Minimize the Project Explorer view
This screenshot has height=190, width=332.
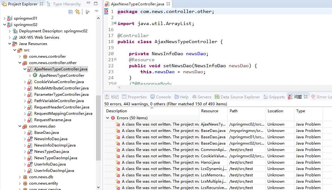click(88, 3)
